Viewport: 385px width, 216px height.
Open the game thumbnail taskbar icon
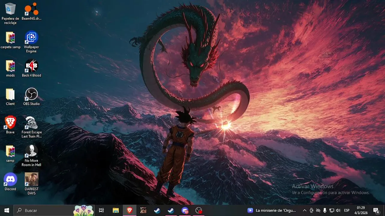(x=143, y=210)
